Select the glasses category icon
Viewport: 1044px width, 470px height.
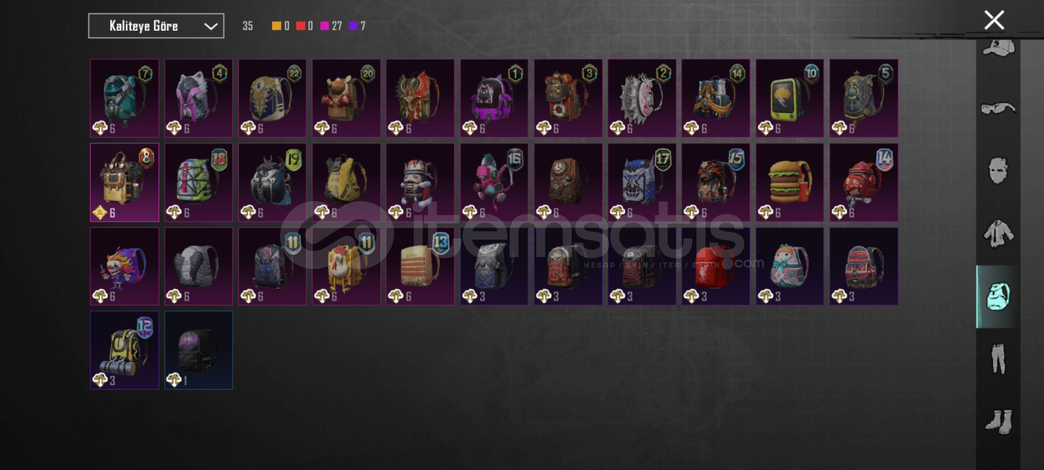click(x=998, y=107)
